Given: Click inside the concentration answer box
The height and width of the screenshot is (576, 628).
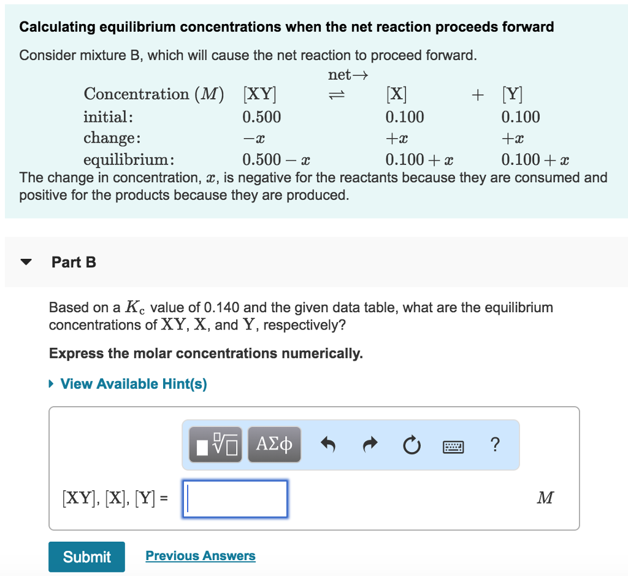Looking at the screenshot, I should pos(234,499).
